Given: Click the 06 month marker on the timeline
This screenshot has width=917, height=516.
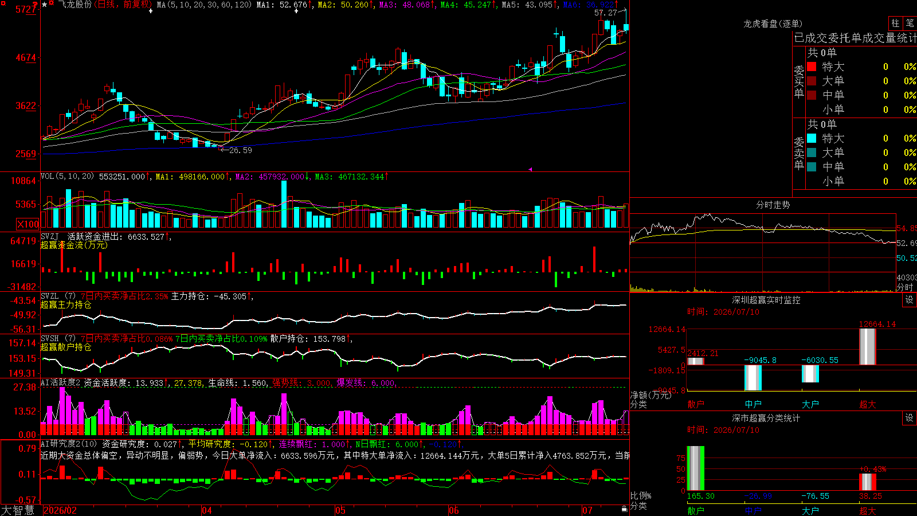Looking at the screenshot, I should tap(454, 510).
